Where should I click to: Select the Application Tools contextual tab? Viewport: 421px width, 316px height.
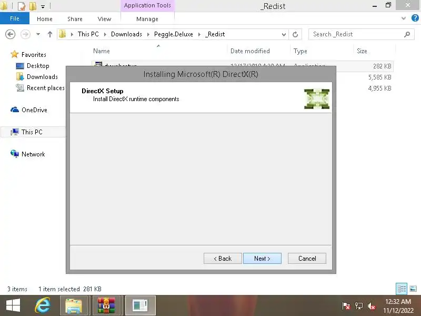coord(147,5)
